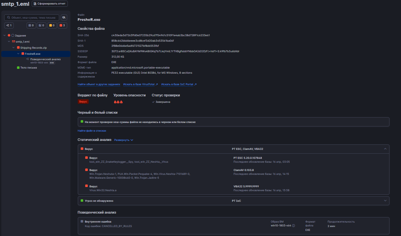Open Искать в базе IoC Portal link
This screenshot has height=236, width=401.
point(177,85)
